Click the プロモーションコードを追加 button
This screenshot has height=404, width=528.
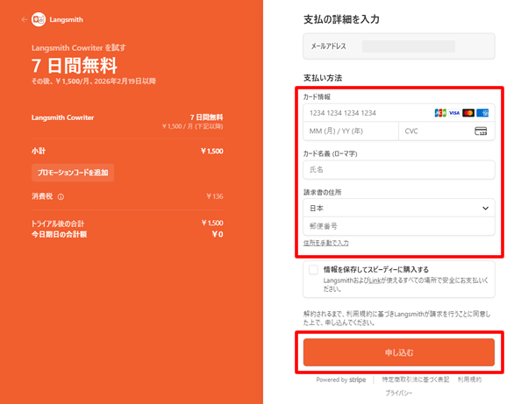73,173
